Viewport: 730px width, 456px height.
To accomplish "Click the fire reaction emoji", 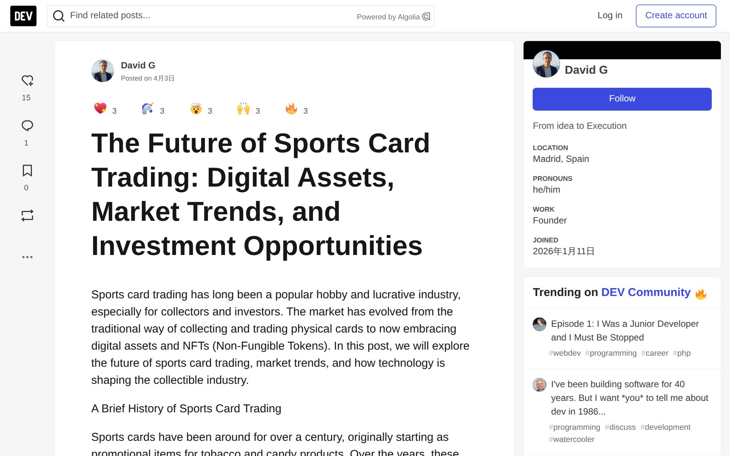I will pos(291,109).
